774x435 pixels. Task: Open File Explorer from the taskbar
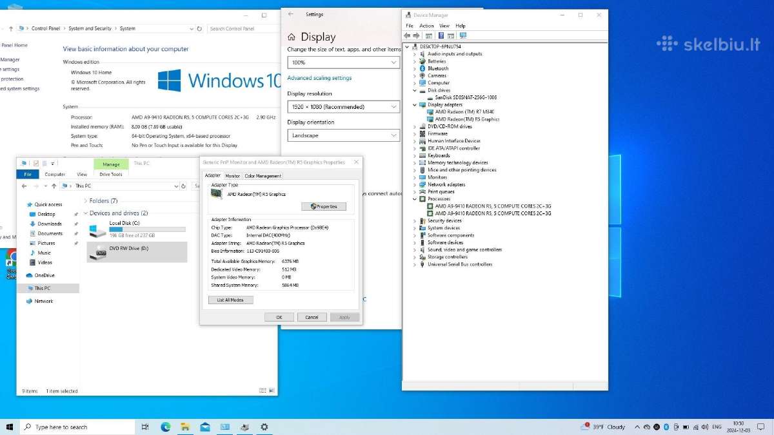point(185,427)
